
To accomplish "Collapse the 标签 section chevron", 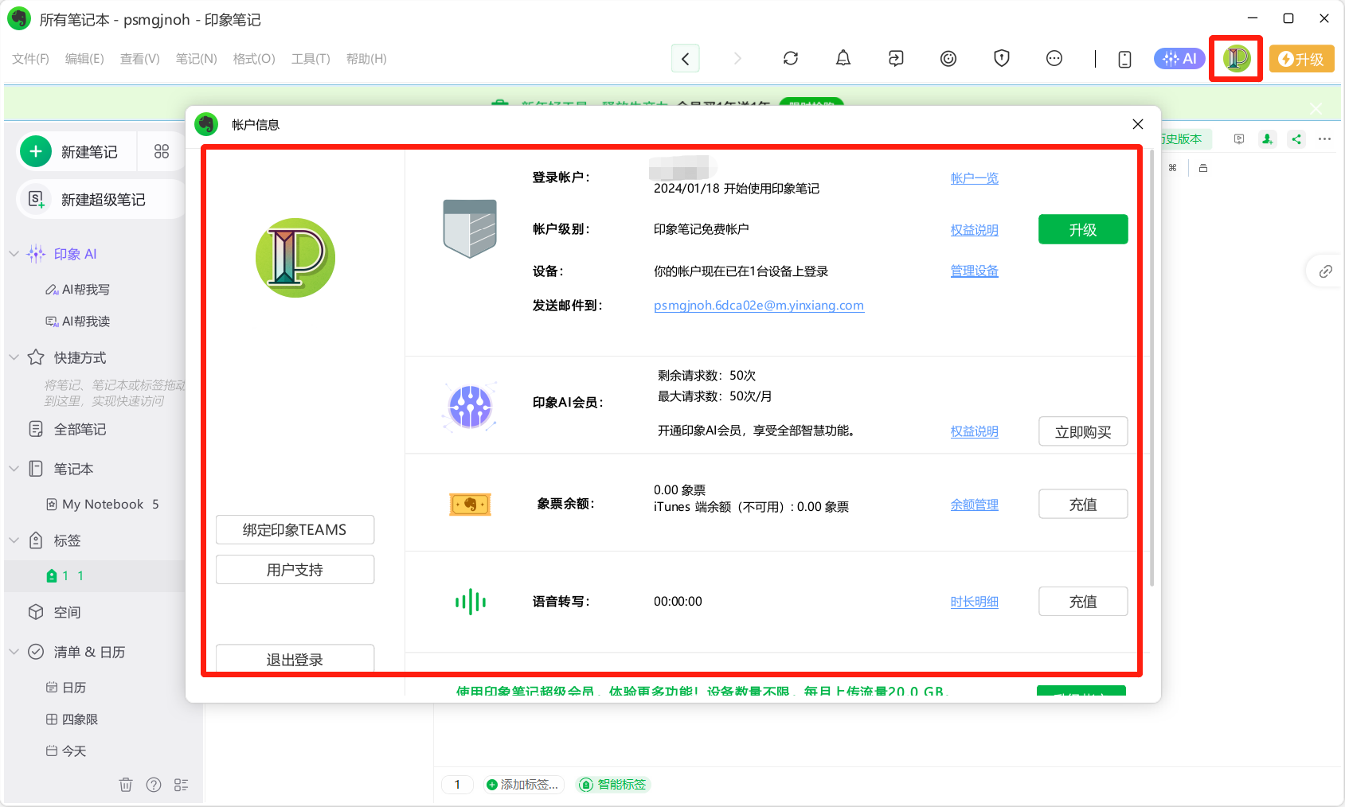I will 14,540.
